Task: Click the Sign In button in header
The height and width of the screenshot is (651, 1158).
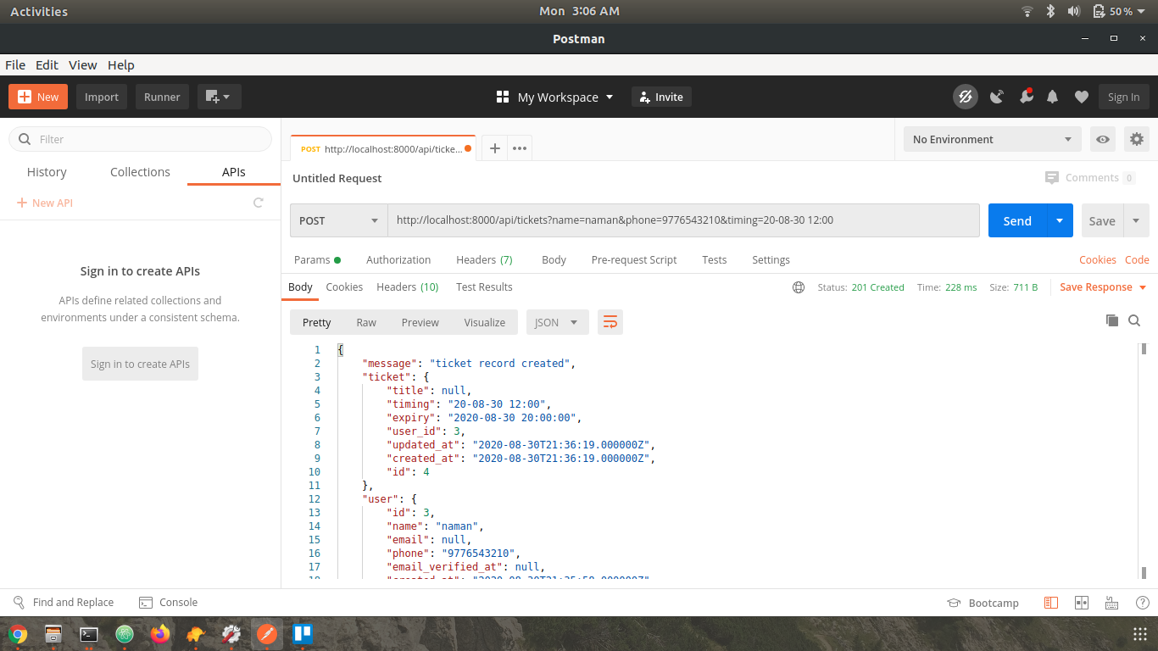Action: [1124, 97]
